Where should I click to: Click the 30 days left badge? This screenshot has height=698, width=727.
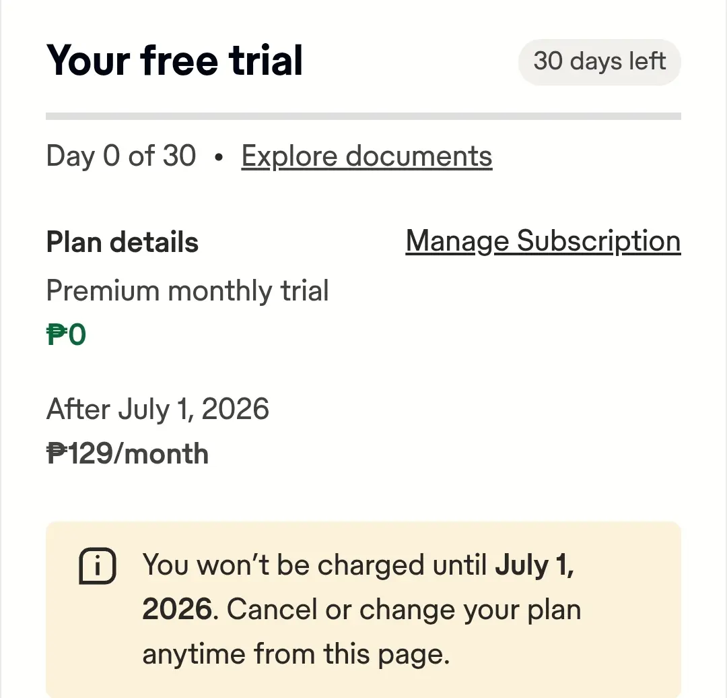[x=600, y=62]
